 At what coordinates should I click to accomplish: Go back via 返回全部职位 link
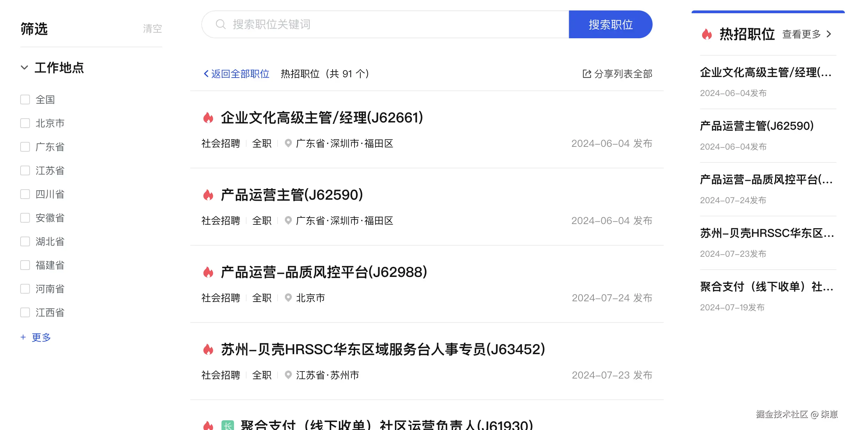(x=237, y=74)
